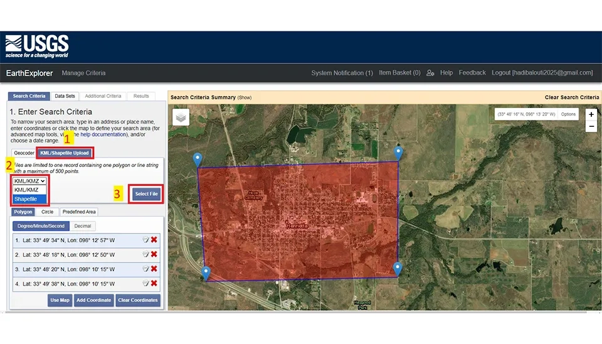The height and width of the screenshot is (344, 602).
Task: Select the Polygon tab
Action: point(23,212)
